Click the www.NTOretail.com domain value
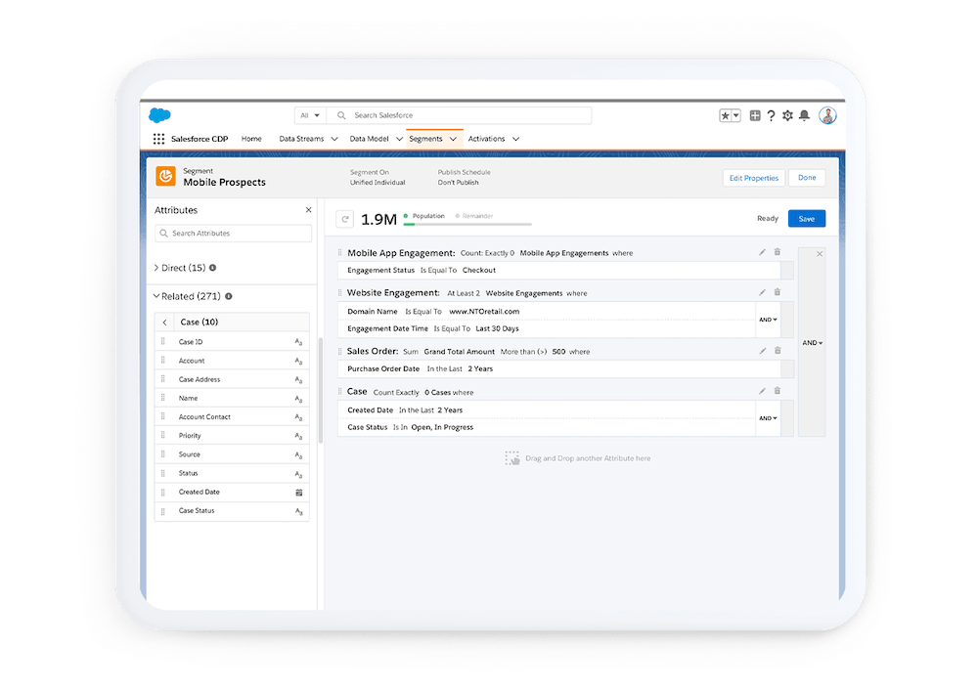 coord(484,312)
